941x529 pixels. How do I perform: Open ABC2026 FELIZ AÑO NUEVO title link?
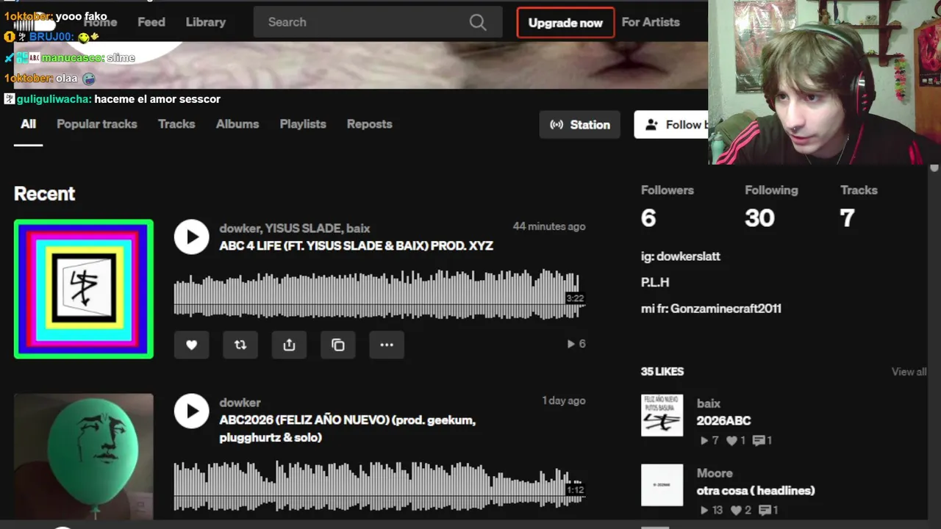[x=347, y=429]
